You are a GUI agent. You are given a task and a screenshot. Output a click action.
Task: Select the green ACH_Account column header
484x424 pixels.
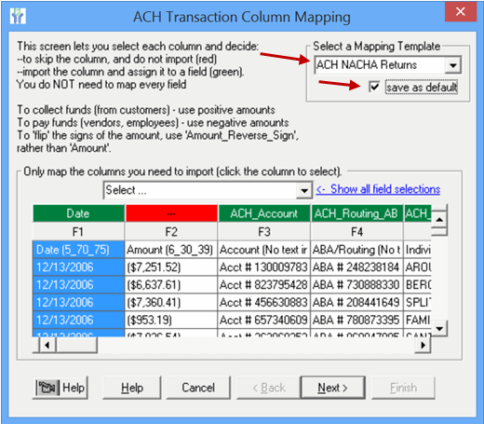264,213
